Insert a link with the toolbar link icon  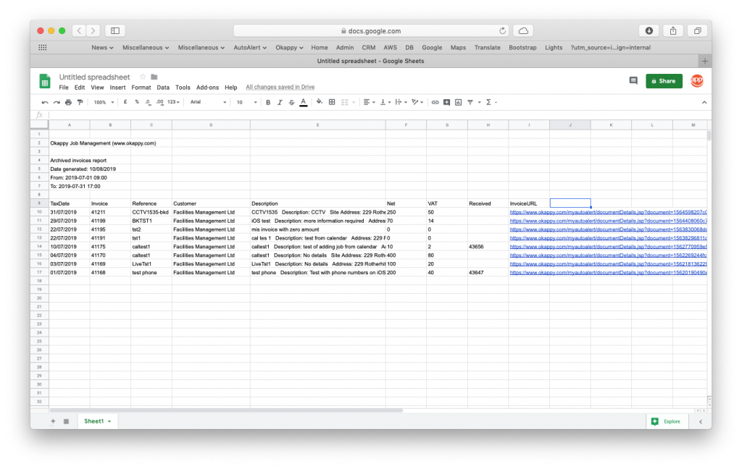(435, 102)
